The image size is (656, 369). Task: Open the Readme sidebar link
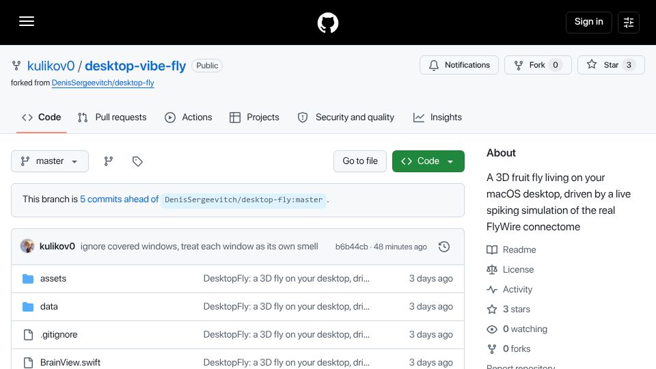[x=511, y=250]
